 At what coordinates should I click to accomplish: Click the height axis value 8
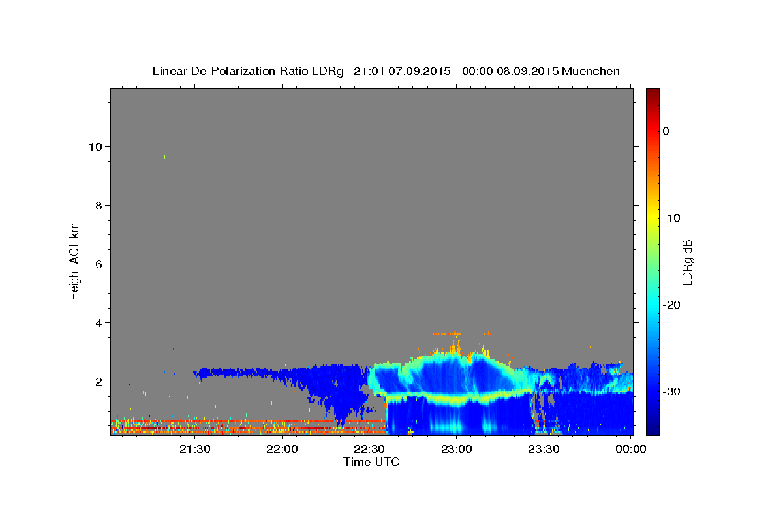tap(98, 205)
